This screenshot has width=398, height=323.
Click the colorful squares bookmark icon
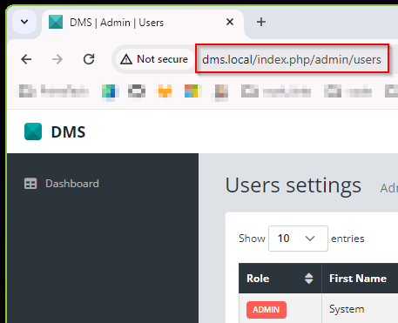click(193, 91)
